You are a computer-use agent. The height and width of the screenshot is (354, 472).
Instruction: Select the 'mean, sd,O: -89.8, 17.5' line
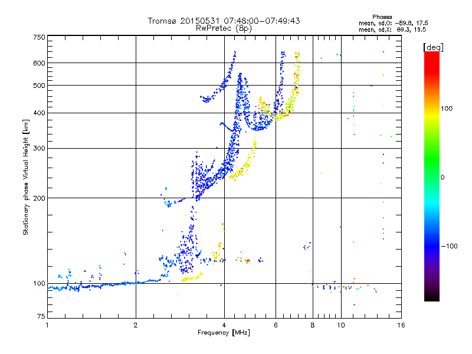[393, 23]
